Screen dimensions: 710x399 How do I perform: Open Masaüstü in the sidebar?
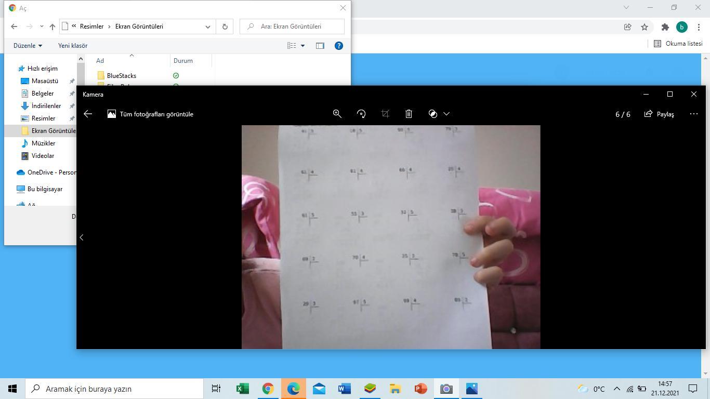click(x=45, y=81)
